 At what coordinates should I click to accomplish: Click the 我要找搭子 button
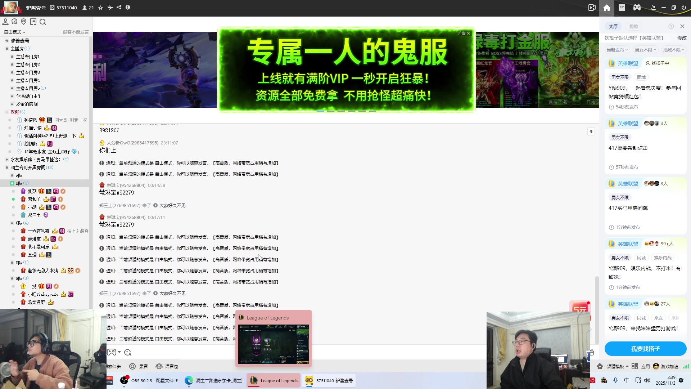[645, 349]
